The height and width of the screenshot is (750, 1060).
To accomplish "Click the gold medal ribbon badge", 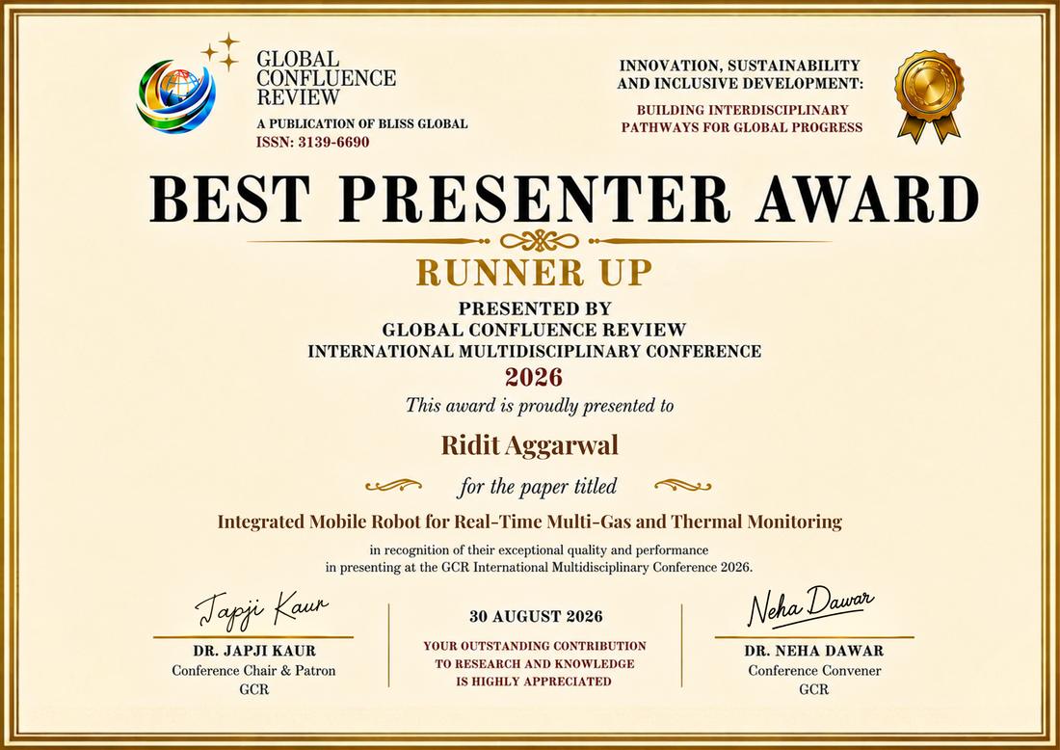I will click(929, 95).
